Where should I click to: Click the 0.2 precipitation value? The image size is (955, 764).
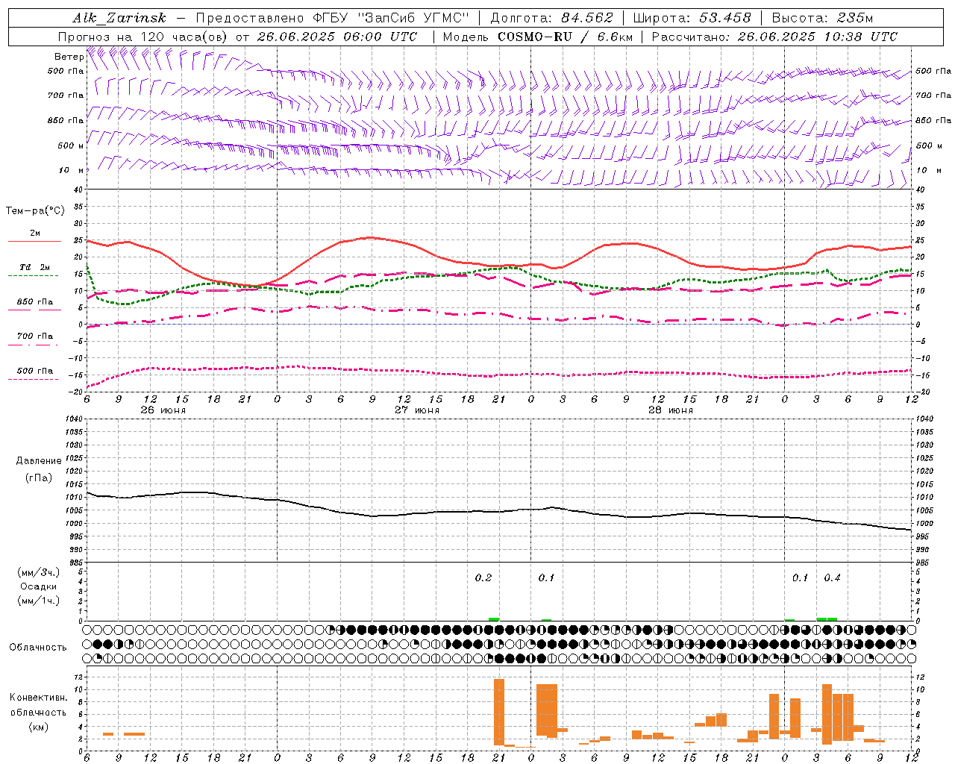(x=483, y=578)
